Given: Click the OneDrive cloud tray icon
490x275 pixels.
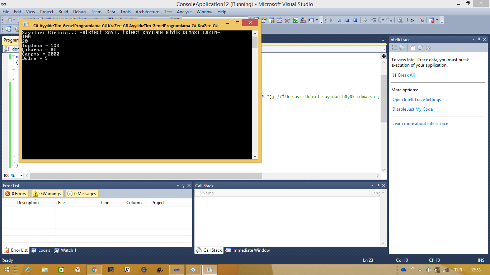Looking at the screenshot, I should coord(404,270).
